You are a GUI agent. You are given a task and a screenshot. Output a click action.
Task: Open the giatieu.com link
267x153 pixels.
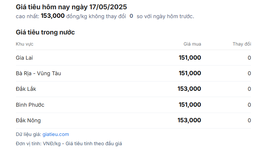click(56, 134)
